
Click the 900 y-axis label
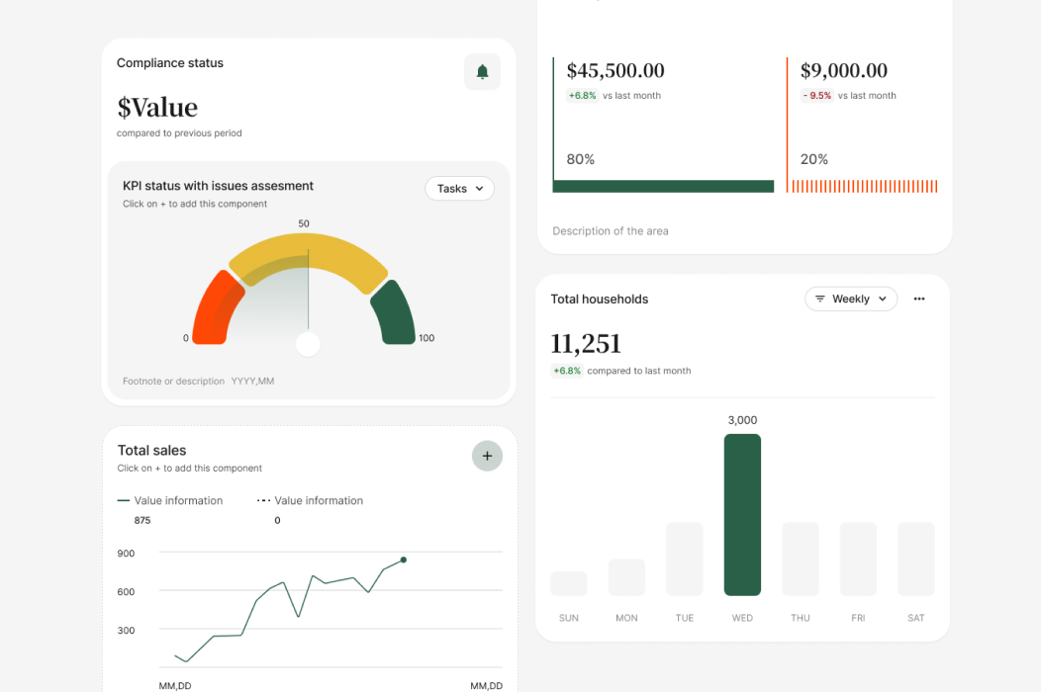[126, 553]
